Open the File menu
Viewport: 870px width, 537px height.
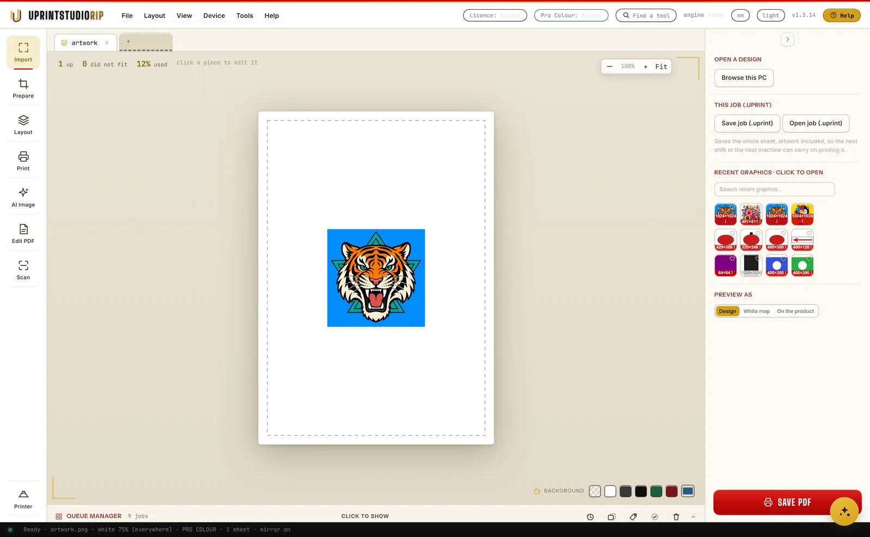[x=127, y=16]
